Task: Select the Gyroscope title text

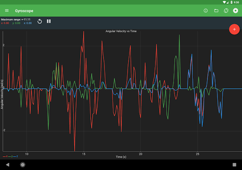Action: (x=24, y=11)
